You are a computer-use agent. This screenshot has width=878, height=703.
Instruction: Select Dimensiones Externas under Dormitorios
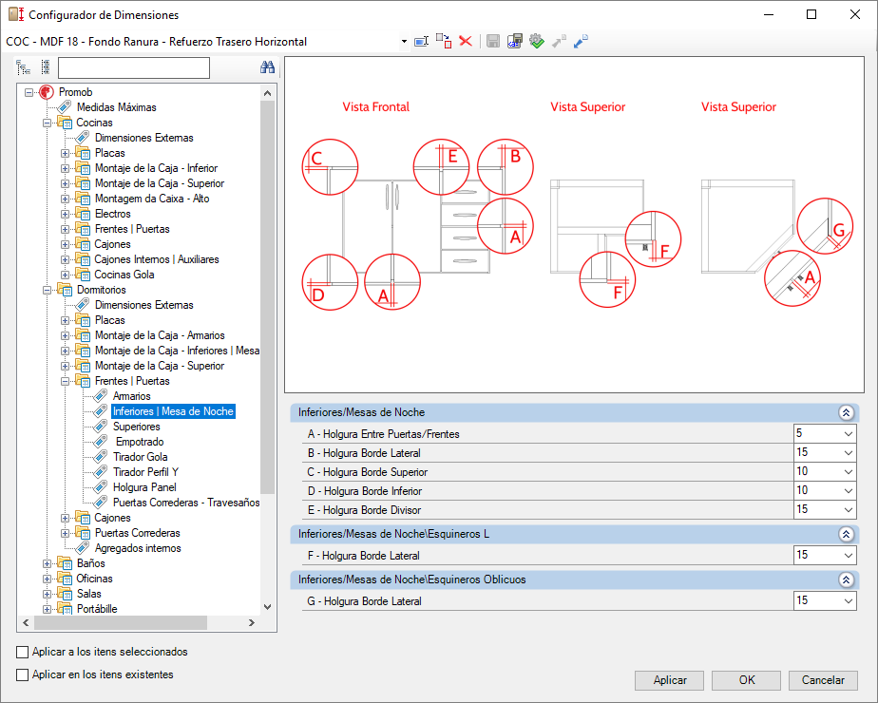click(x=143, y=305)
